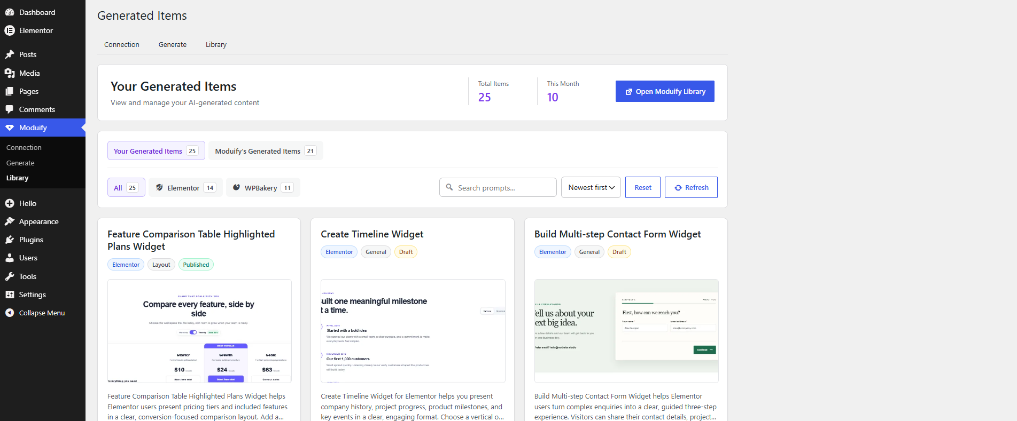Select Your Generated Items tab
1017x421 pixels.
tap(156, 151)
